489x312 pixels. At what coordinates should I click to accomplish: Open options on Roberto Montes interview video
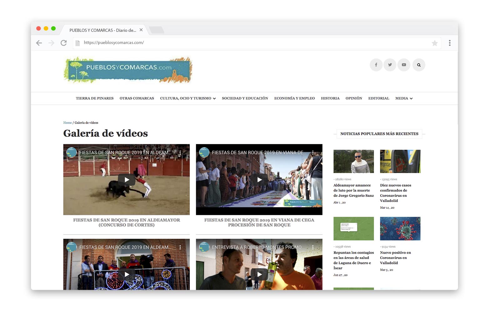click(x=313, y=247)
